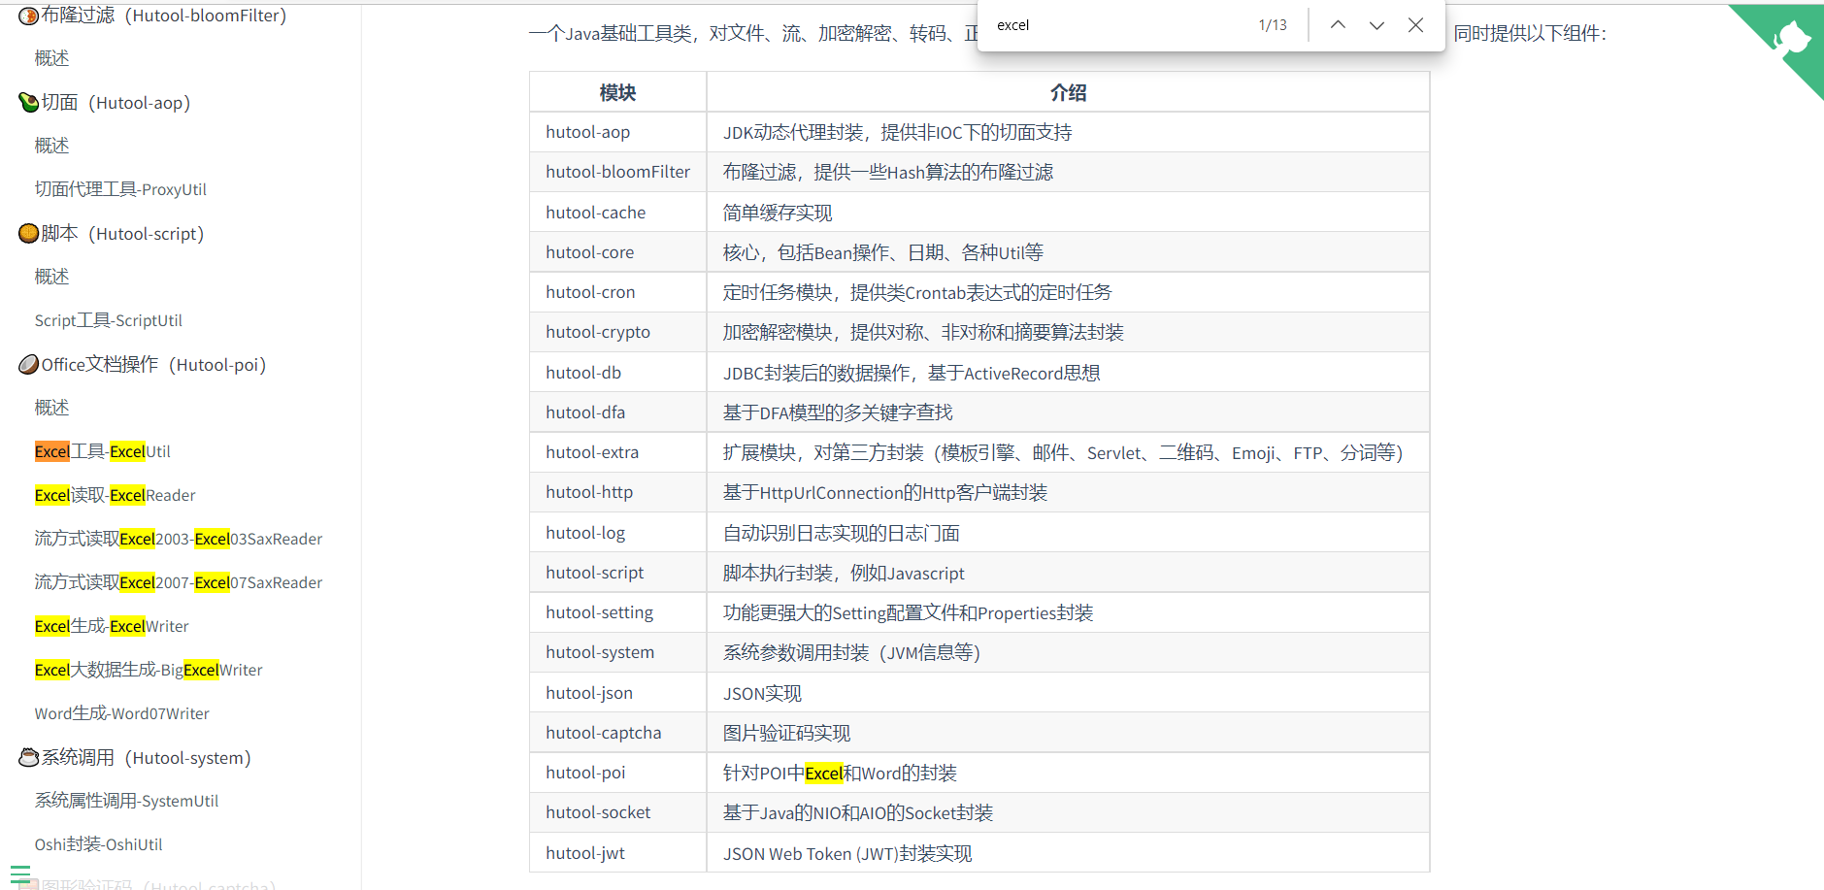
Task: Click the icon next to Office文档操作 (Hutool-poi)
Action: click(27, 364)
